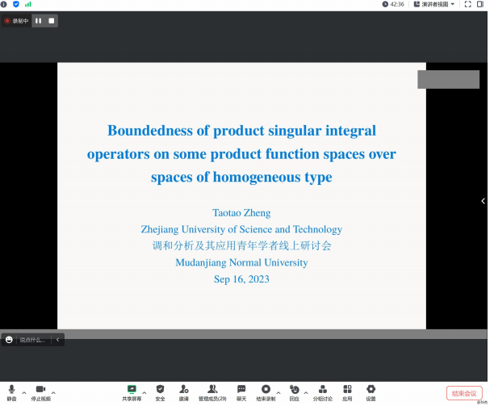Stop the recording with the square button
494x406 pixels.
point(52,21)
